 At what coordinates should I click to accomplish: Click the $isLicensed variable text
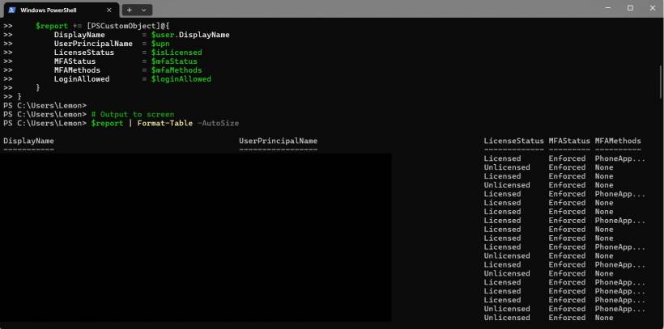176,53
